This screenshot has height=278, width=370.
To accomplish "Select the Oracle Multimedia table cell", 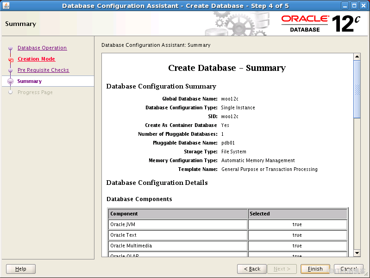I will click(178, 246).
